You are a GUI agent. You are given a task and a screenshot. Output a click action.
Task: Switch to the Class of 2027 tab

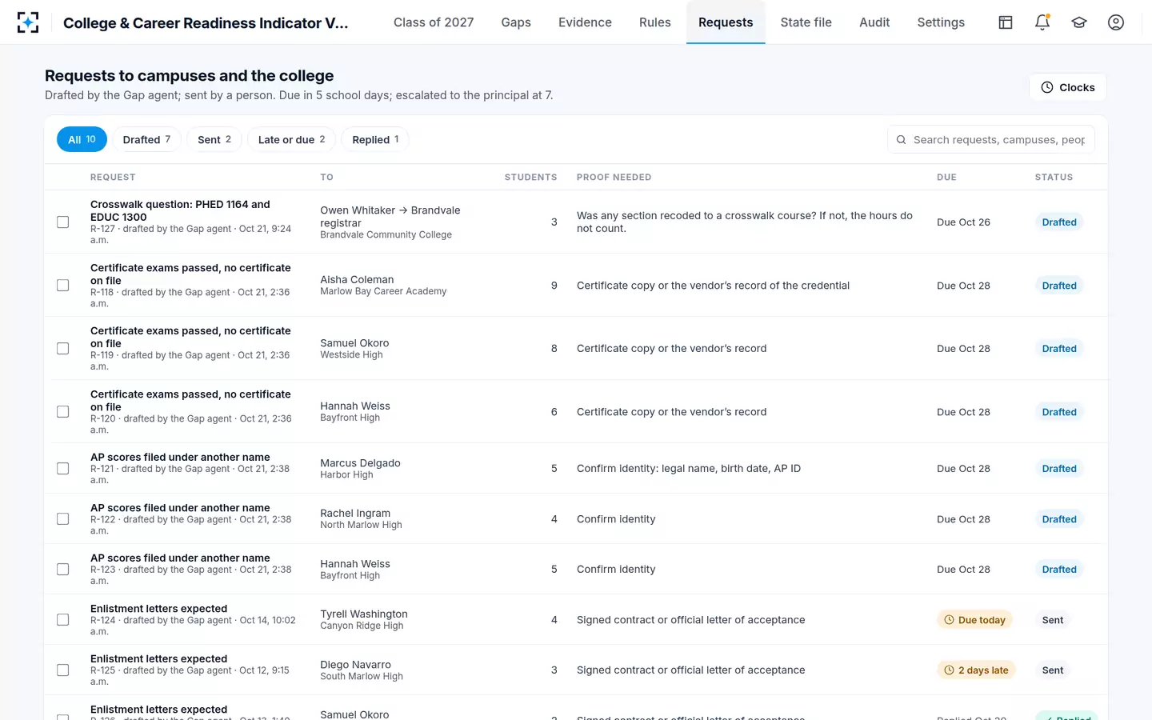(x=434, y=22)
